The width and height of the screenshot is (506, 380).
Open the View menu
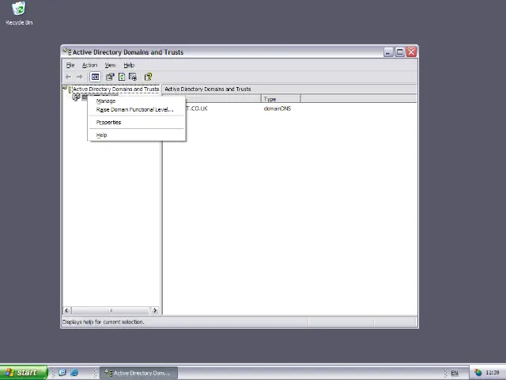pos(110,65)
